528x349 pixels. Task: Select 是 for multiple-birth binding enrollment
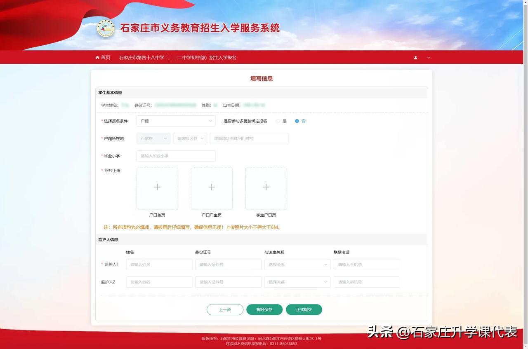(278, 121)
